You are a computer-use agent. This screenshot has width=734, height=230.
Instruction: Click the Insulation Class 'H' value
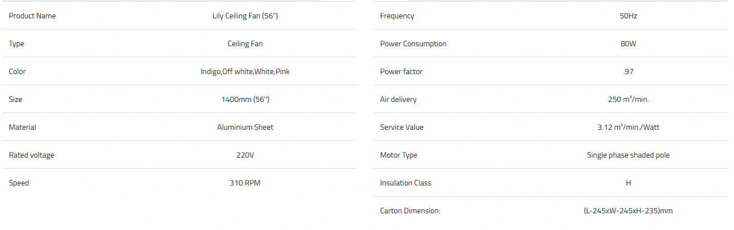point(628,183)
